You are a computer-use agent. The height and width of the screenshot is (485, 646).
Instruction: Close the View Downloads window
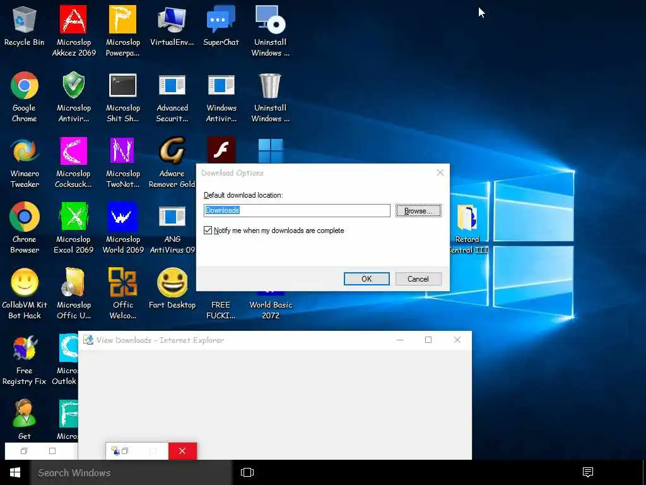click(457, 340)
